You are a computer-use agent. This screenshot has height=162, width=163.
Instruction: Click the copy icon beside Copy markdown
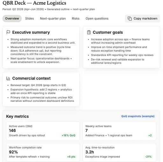pyautogui.click(x=130, y=18)
